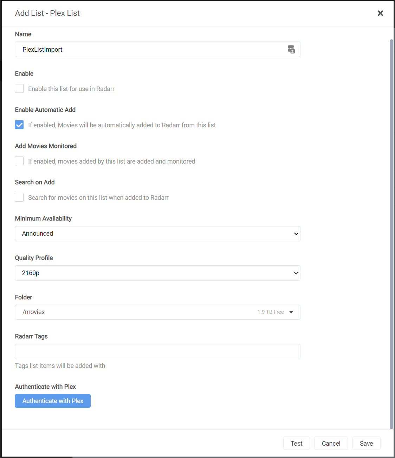Click the 1.9 TB Free space indicator
The image size is (395, 458).
(271, 312)
